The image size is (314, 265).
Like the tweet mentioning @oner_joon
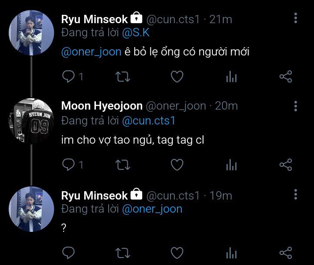(x=177, y=77)
